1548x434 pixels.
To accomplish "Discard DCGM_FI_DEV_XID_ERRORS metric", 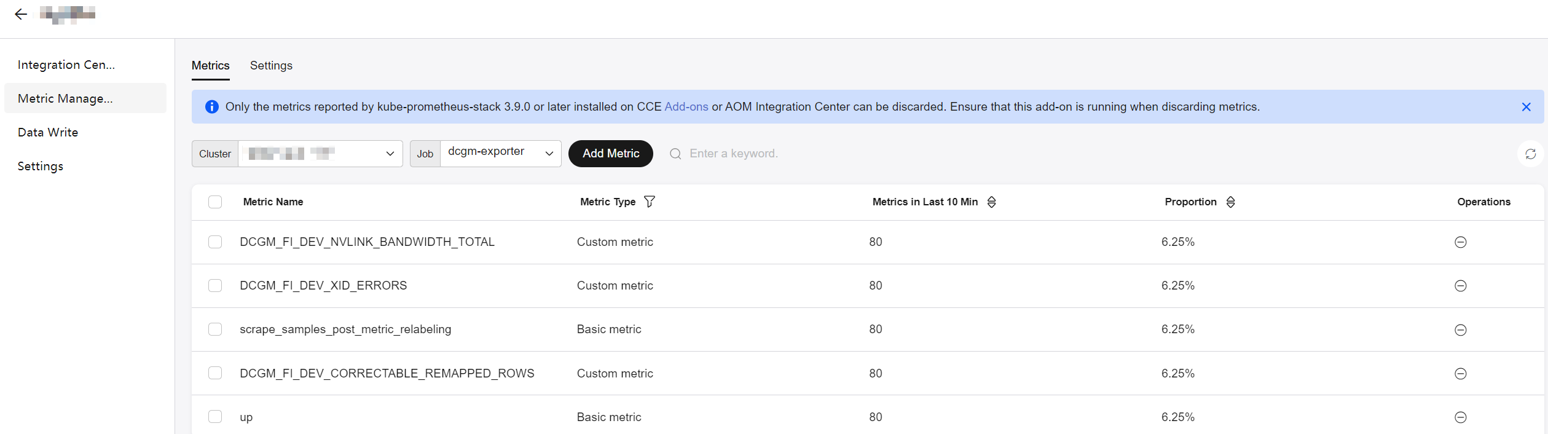I will pyautogui.click(x=1461, y=286).
